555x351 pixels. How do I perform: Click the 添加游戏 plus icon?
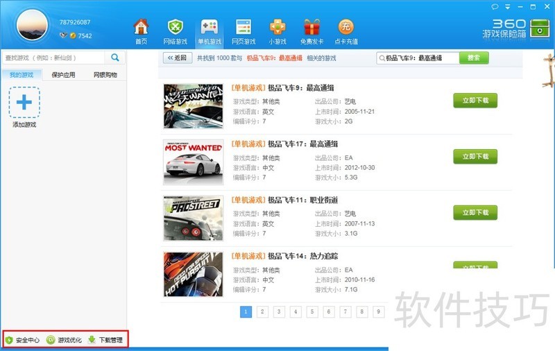[x=24, y=103]
